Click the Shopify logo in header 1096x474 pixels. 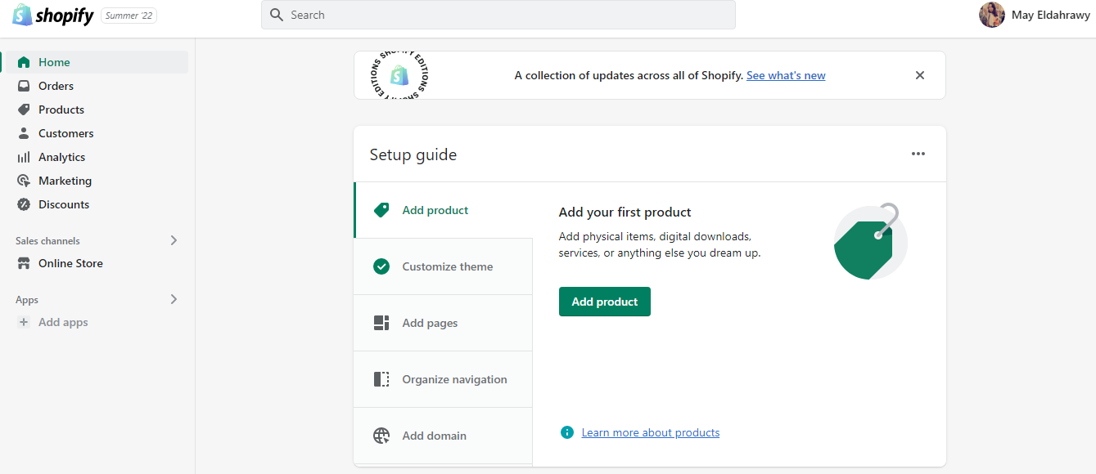pyautogui.click(x=53, y=16)
